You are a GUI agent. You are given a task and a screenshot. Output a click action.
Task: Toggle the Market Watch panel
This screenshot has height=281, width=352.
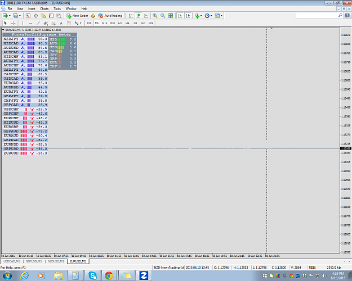[28, 16]
